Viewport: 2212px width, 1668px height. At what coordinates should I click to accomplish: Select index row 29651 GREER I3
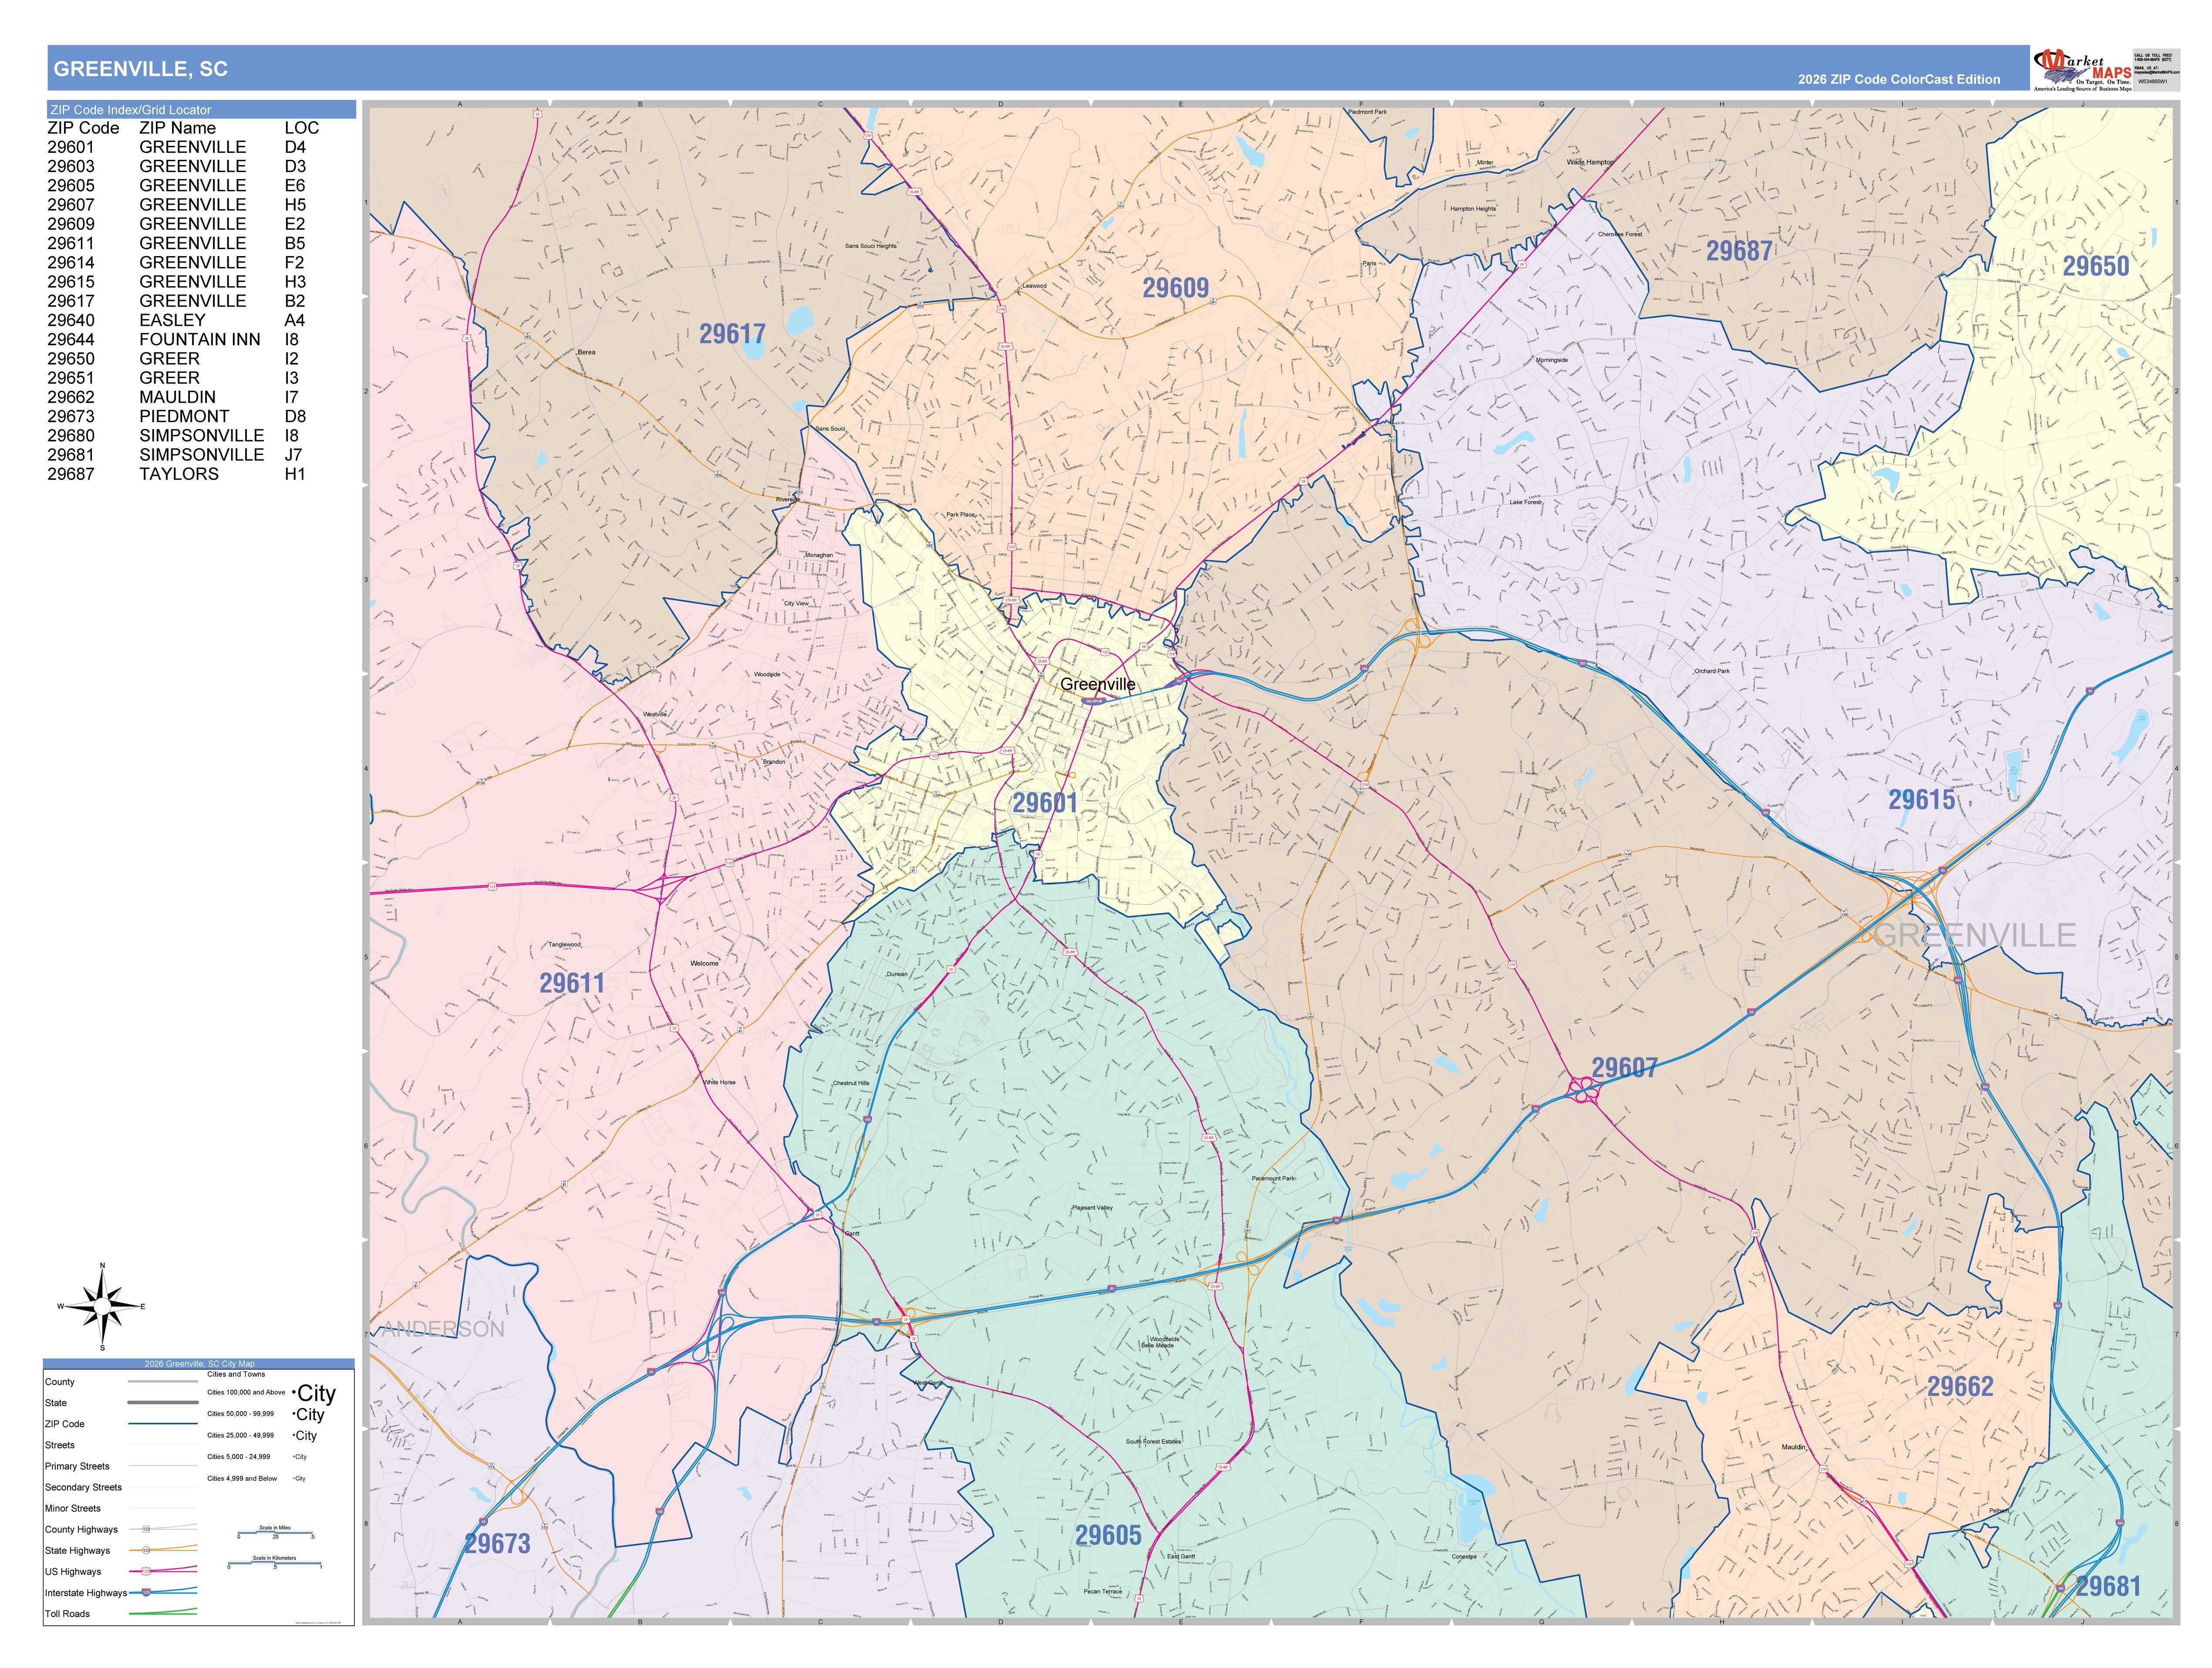pos(177,378)
